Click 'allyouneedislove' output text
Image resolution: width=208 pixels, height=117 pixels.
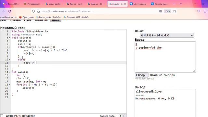149,92
